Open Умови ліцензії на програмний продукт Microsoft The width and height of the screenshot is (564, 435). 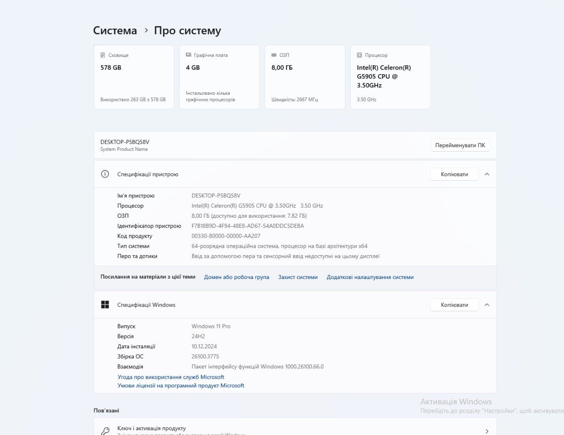point(181,385)
